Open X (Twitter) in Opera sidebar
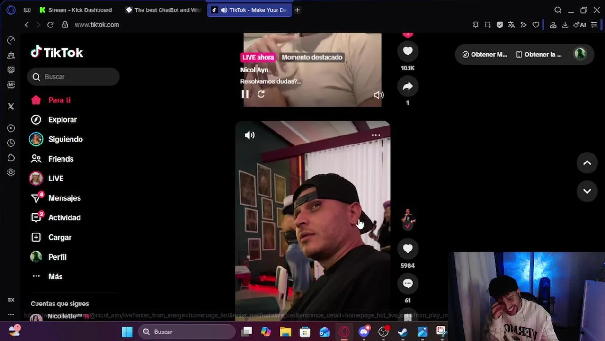 tap(11, 107)
